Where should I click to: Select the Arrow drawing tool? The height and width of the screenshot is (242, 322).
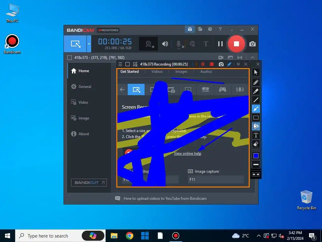tap(256, 109)
